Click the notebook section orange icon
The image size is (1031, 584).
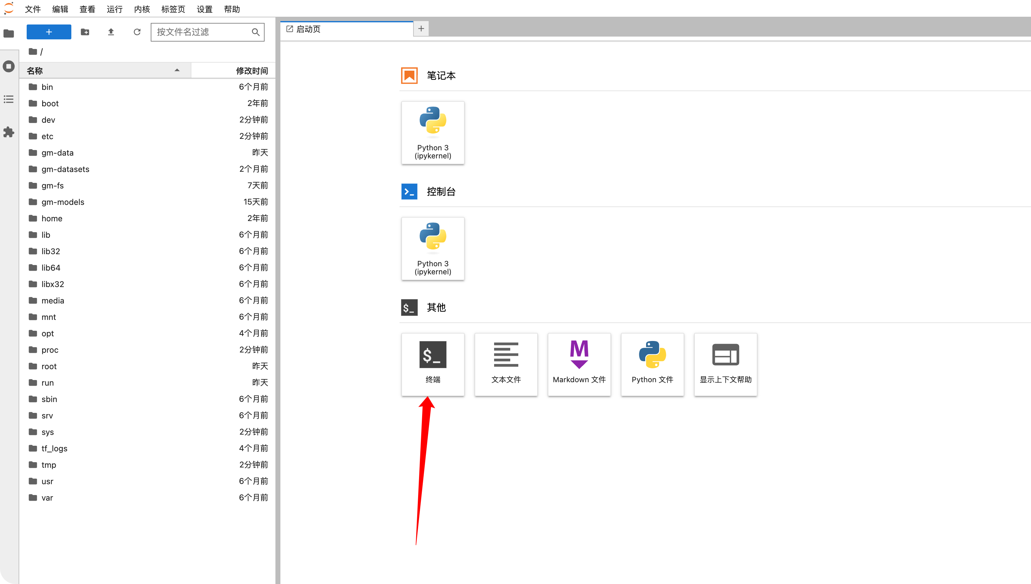point(409,75)
